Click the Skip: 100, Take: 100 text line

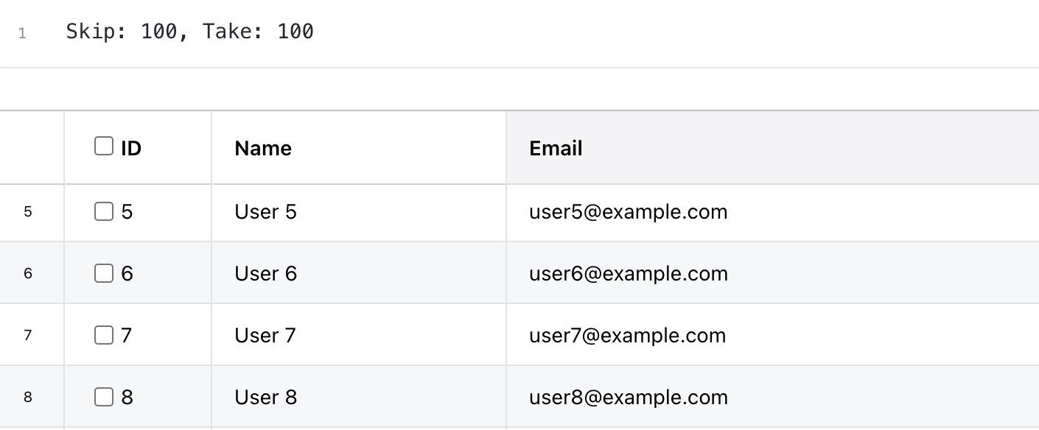coord(189,32)
